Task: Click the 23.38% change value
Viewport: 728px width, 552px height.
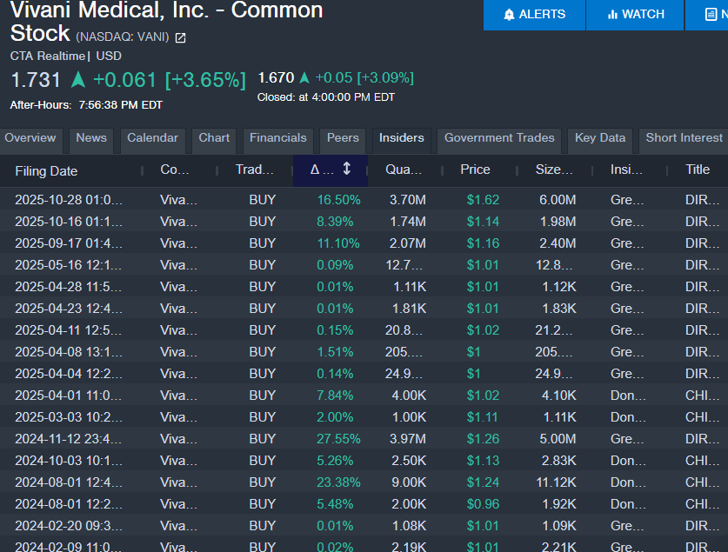Action: pos(338,482)
